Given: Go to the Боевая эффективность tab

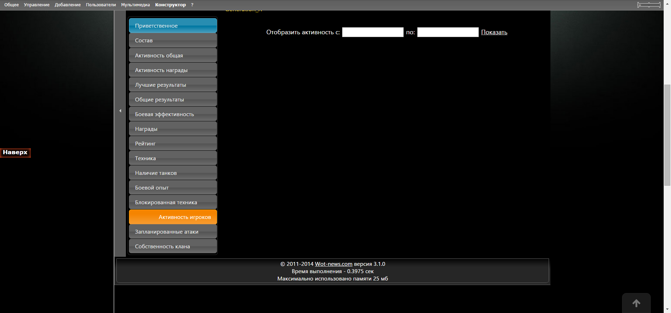Looking at the screenshot, I should 173,114.
